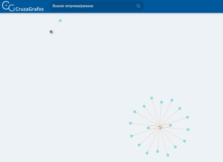Click the leftmost teal node of the star cluster
The image size is (223, 162).
click(130, 123)
